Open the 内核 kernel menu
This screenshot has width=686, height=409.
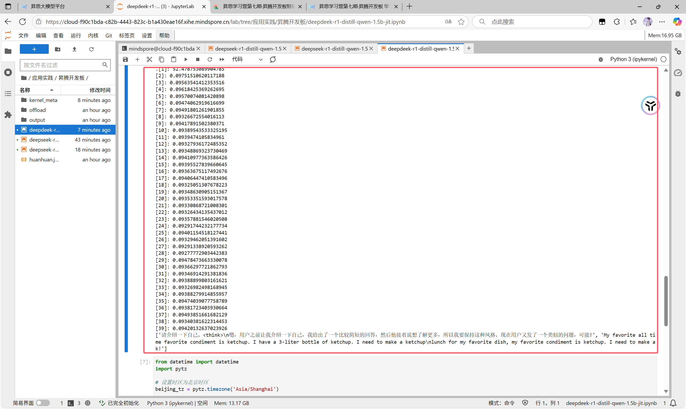93,36
